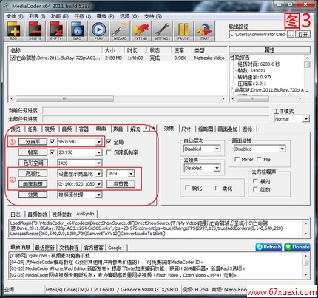This screenshot has height=298, width=318.
Task: Enable the Flip checkbox
Action: coord(259,159)
